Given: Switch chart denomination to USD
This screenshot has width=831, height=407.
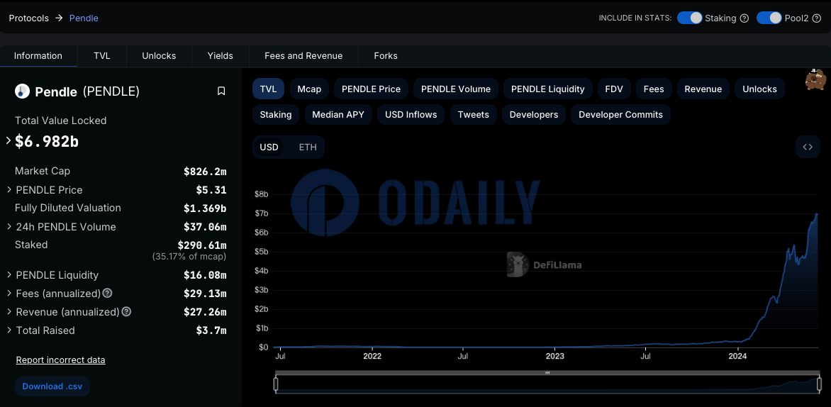Looking at the screenshot, I should pyautogui.click(x=269, y=147).
